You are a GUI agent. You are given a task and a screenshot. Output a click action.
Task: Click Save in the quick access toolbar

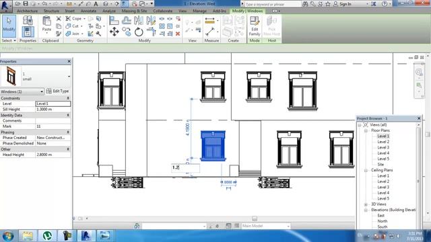pyautogui.click(x=26, y=3)
